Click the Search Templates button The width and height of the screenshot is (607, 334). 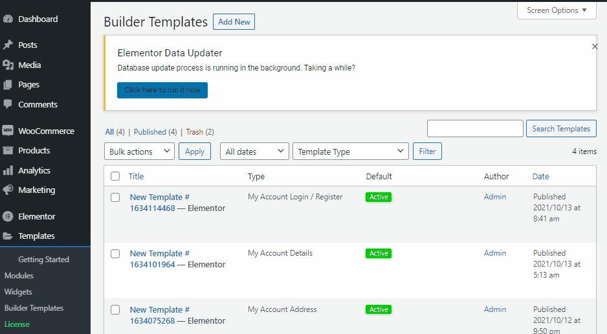click(561, 129)
